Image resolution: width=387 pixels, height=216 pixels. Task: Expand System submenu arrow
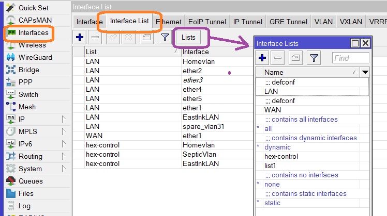point(64,169)
